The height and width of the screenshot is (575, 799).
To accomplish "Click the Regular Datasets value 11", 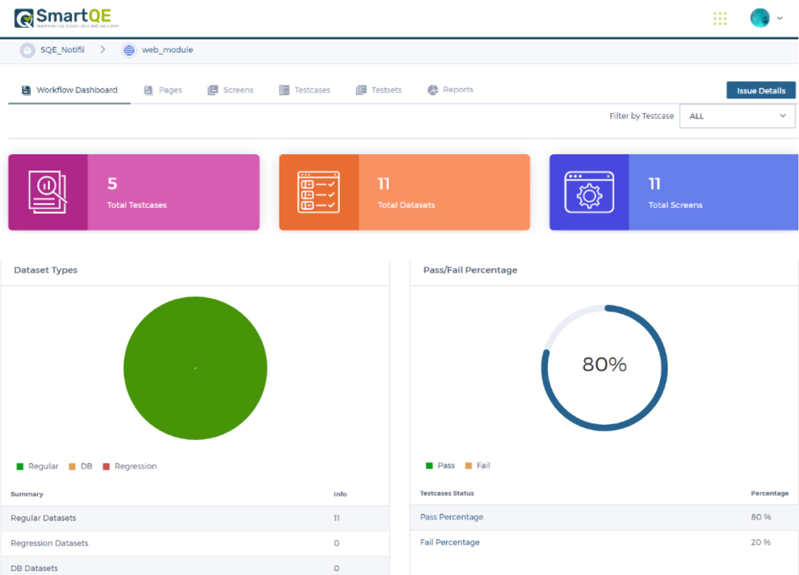I will pos(337,518).
